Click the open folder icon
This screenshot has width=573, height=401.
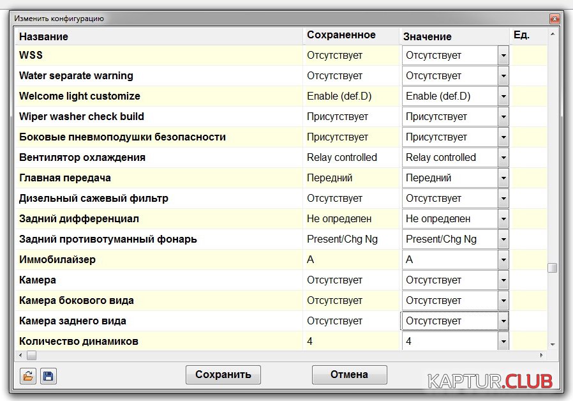click(27, 376)
